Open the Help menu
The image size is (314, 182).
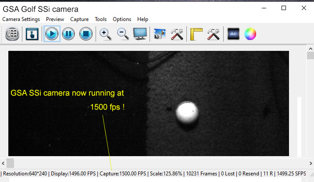[143, 19]
